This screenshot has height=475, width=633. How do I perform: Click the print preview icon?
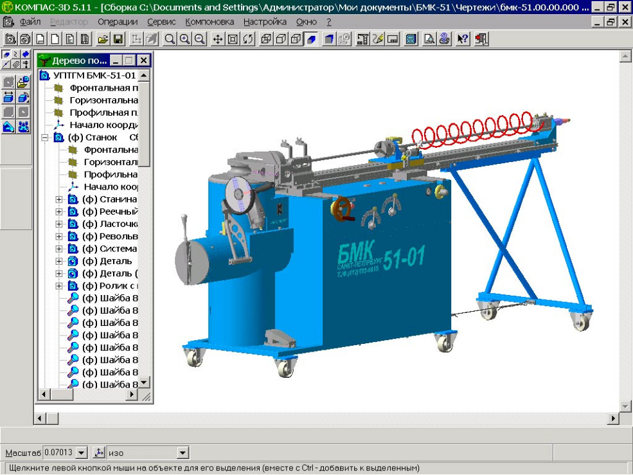point(429,39)
